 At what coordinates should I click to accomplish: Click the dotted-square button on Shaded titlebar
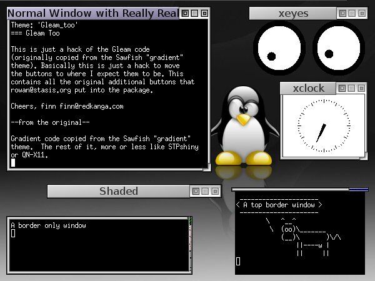pos(196,191)
